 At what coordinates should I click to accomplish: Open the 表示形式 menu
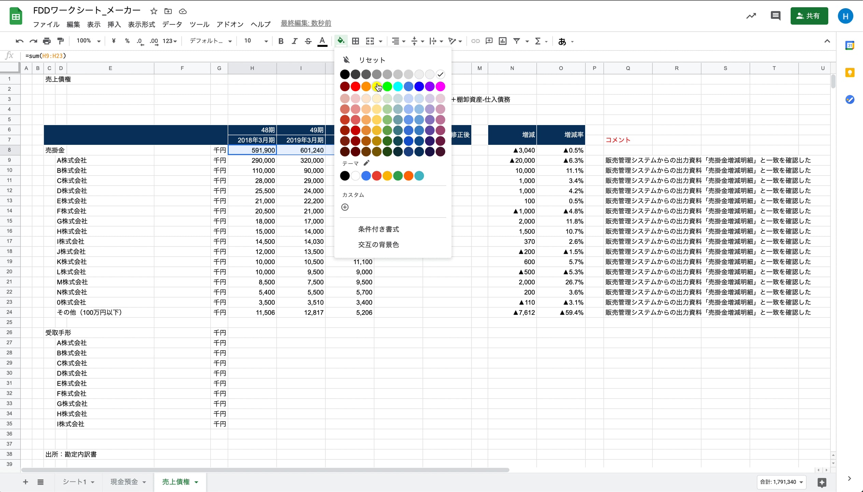point(141,24)
